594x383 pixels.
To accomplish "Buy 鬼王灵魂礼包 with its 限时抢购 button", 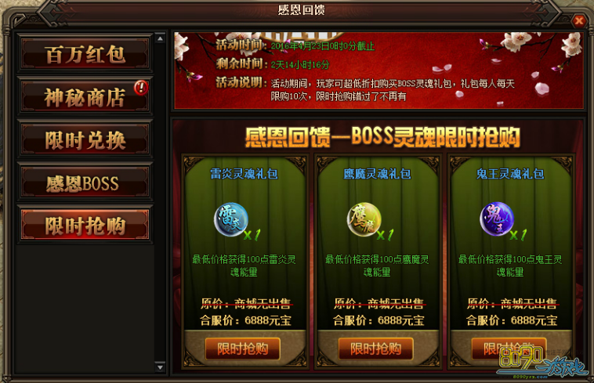I will pyautogui.click(x=509, y=349).
